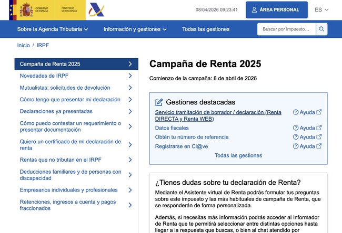The image size is (342, 233).
Task: Open Cómo tengo que presentar mi declaración
Action: click(76, 99)
